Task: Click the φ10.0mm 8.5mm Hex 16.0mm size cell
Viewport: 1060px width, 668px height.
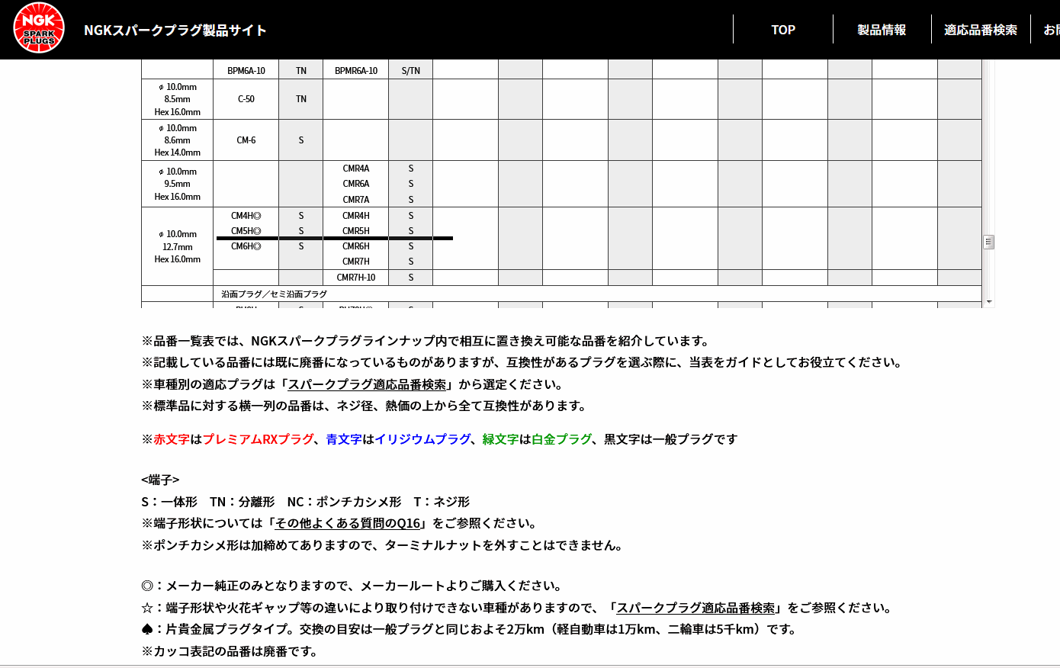Action: [x=178, y=99]
